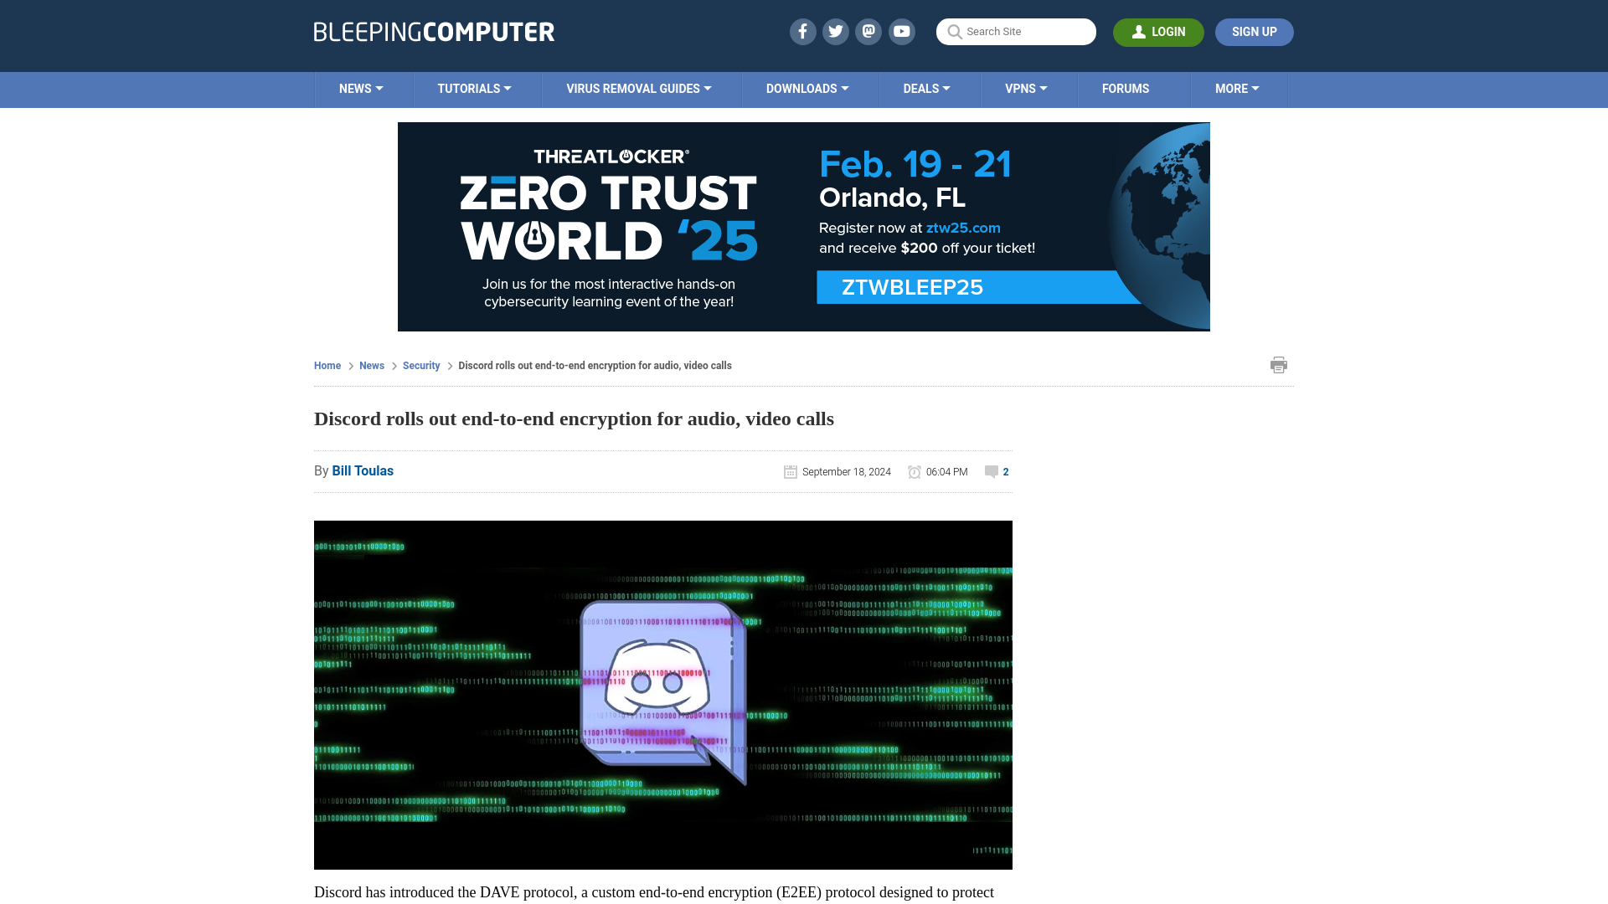Viewport: 1608px width, 904px height.
Task: Click the search magnifier icon
Action: click(x=954, y=32)
